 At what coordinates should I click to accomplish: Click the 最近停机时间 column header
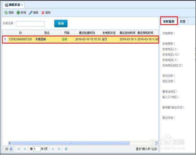tap(145, 33)
